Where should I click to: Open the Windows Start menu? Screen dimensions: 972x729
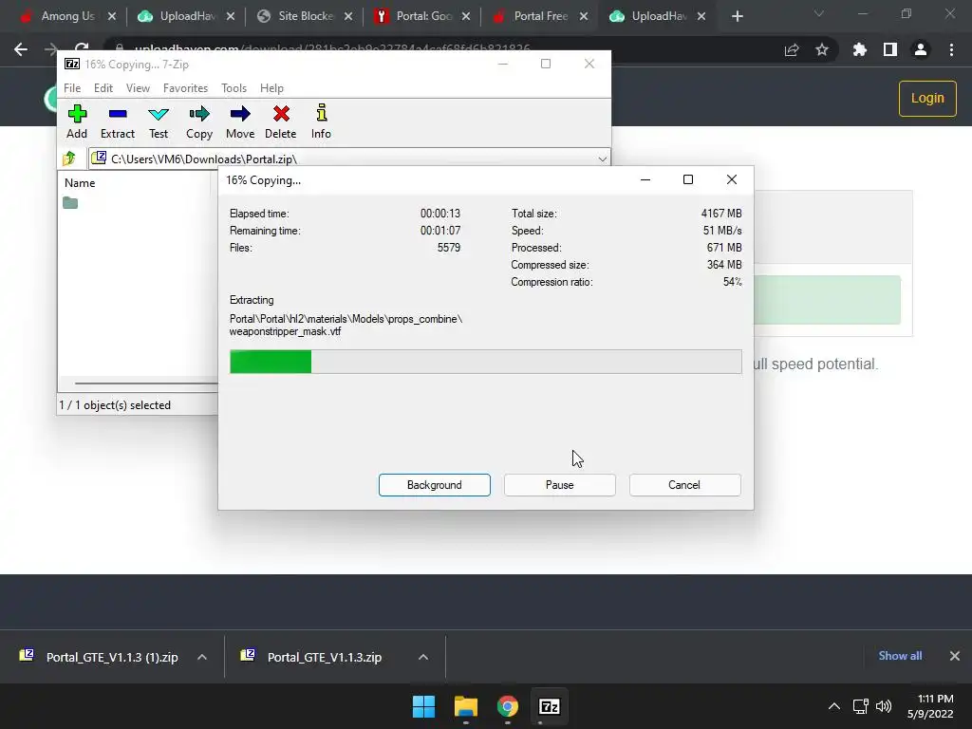tap(424, 706)
